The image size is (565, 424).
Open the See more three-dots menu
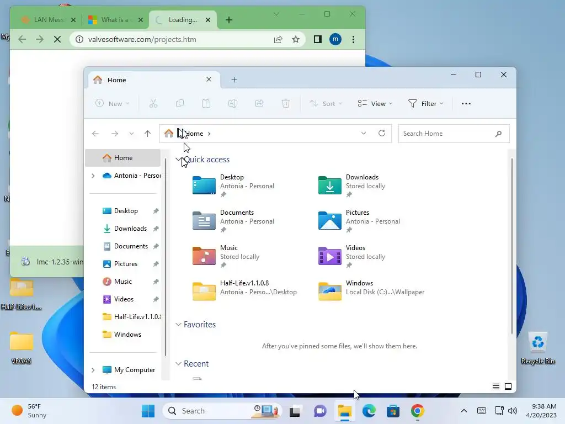pos(466,103)
